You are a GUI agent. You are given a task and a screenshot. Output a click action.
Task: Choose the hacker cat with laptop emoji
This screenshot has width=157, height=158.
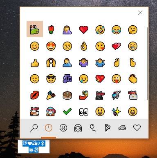133,95
